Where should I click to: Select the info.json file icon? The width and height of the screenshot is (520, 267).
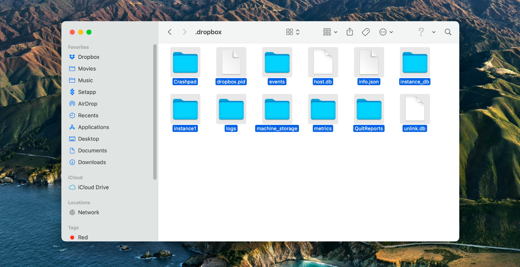(369, 62)
